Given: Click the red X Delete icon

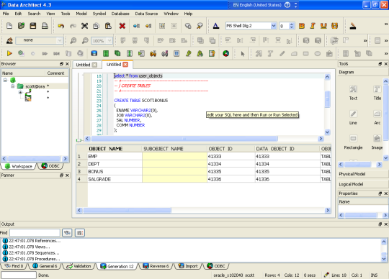Looking at the screenshot, I should coord(122,26).
